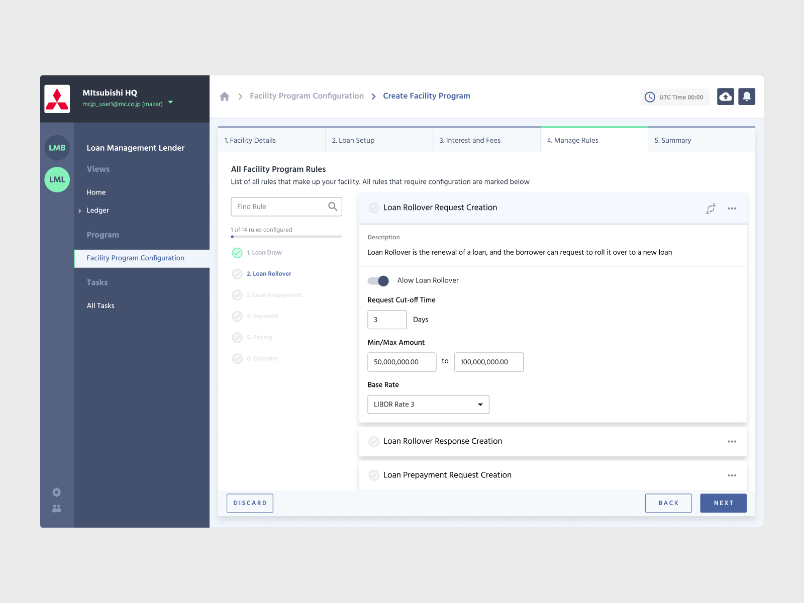
Task: Click the UTC Time clock indicator
Action: 674,97
